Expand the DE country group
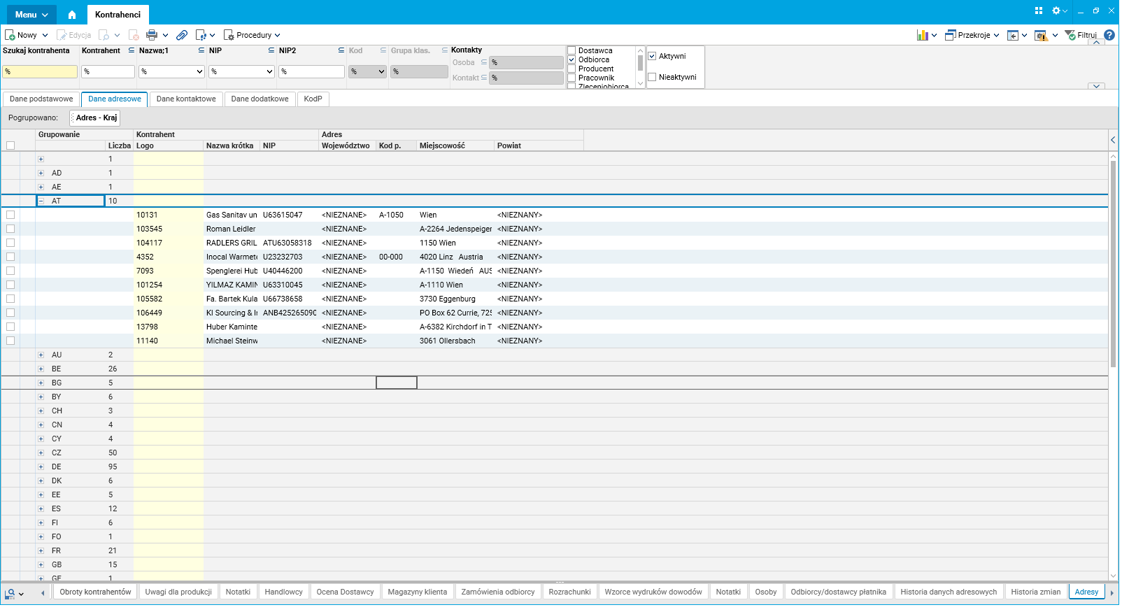The height and width of the screenshot is (612, 1122). [41, 467]
